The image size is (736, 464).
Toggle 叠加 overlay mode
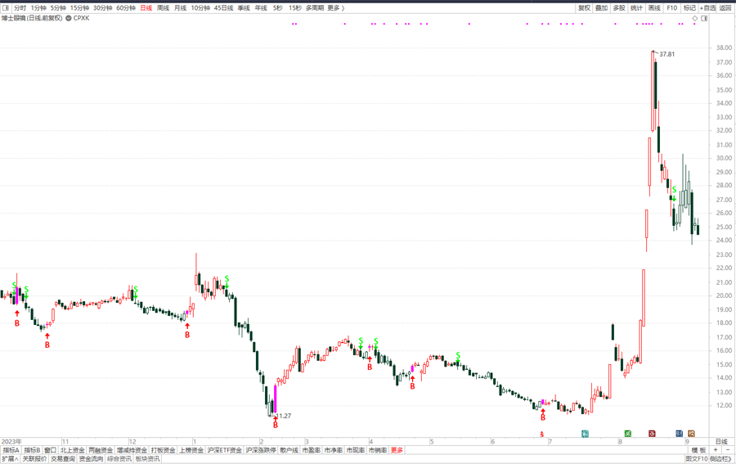pyautogui.click(x=601, y=8)
